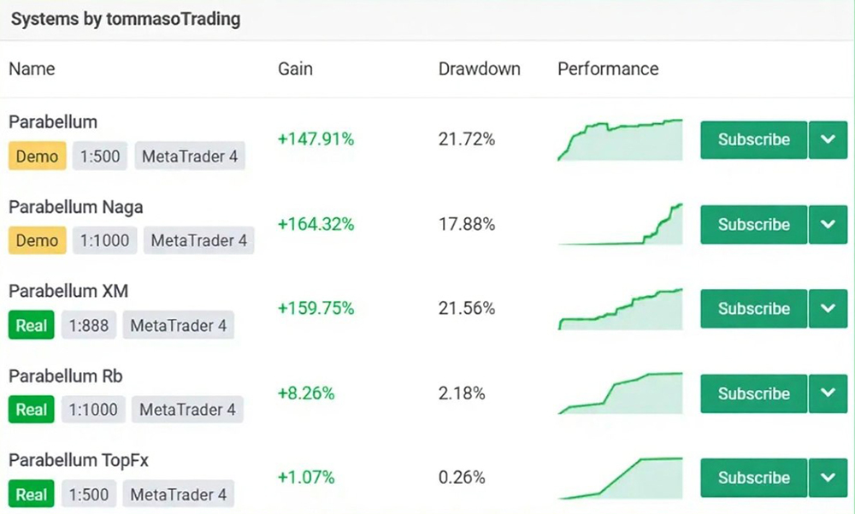Expand dropdown arrow next to Parabellum Subscribe
855x514 pixels.
(x=828, y=139)
